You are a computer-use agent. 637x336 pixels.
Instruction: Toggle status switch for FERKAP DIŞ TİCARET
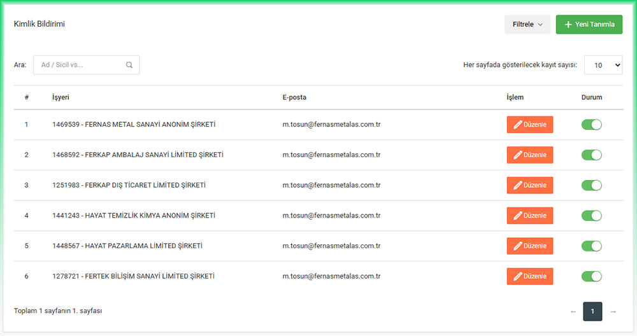pyautogui.click(x=591, y=185)
